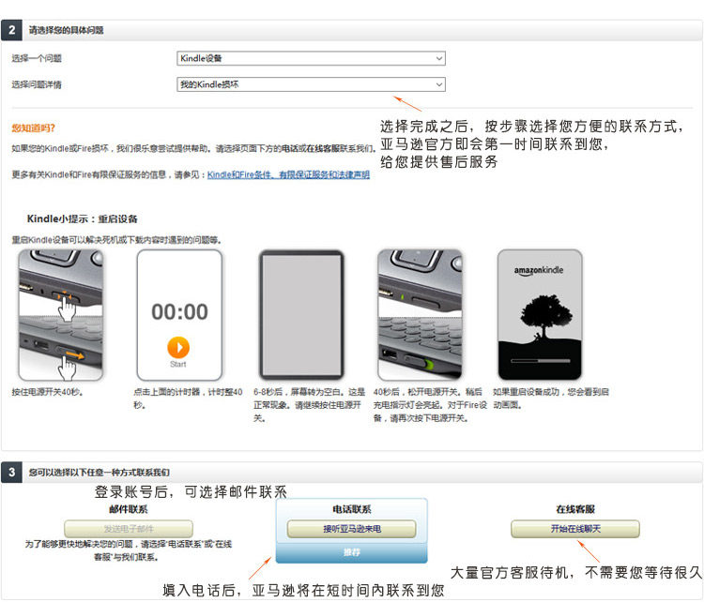The width and height of the screenshot is (704, 602).
Task: Click the '请选择您的具体问题' section header
Action: 66,30
